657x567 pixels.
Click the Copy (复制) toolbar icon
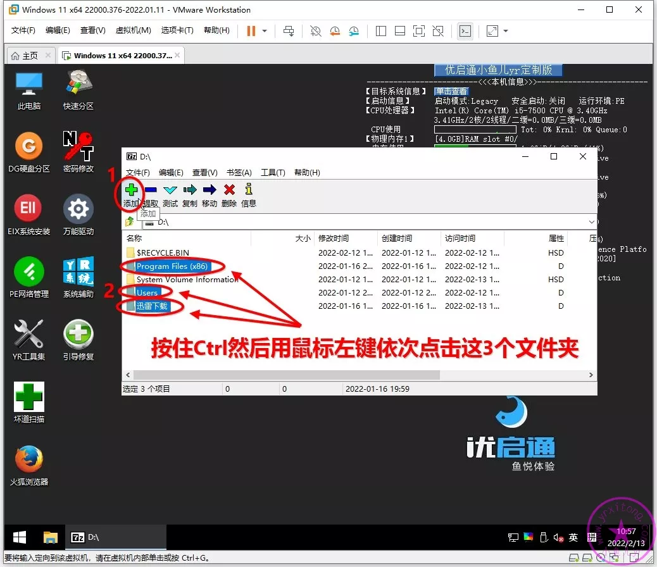click(x=189, y=190)
